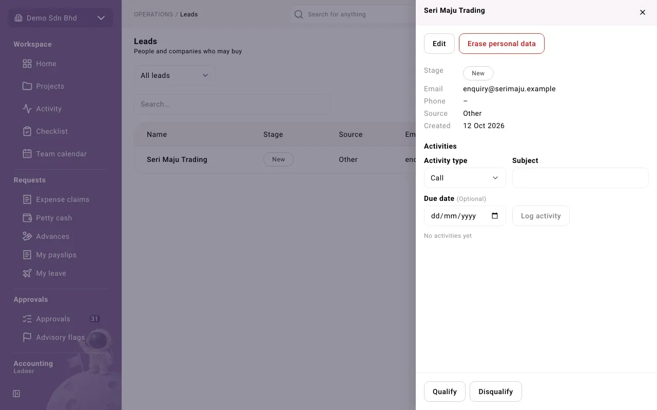Open the Activity type dropdown

(465, 178)
